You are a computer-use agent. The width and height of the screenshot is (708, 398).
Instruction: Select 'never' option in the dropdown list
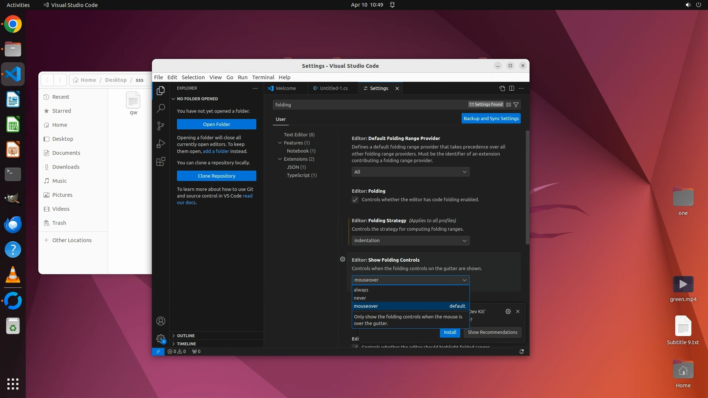pos(360,298)
